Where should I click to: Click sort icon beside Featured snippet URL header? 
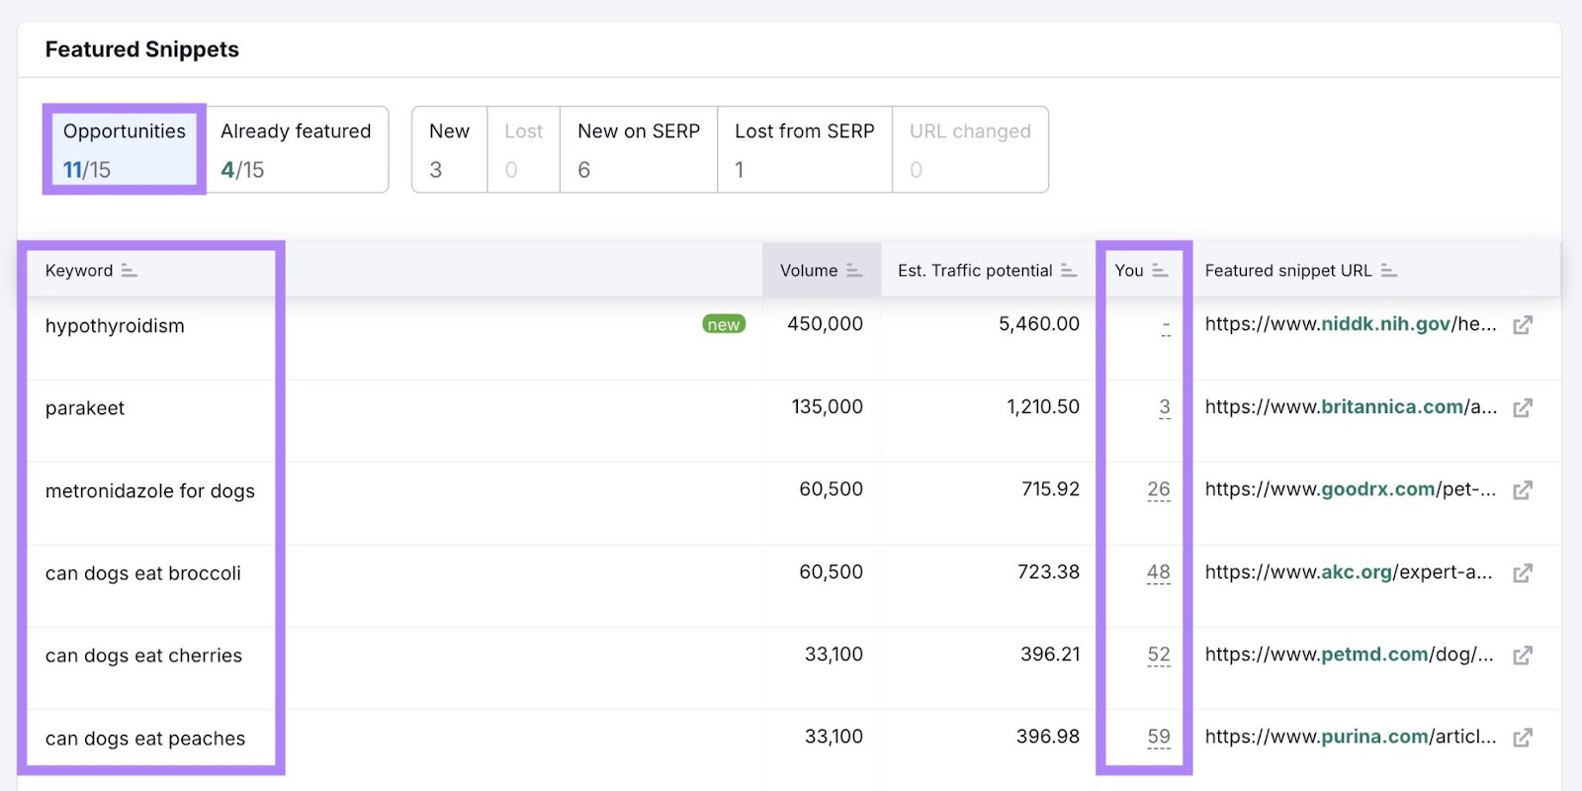tap(1388, 271)
